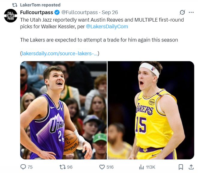Open the Sep 26 post timestamp

tap(110, 12)
